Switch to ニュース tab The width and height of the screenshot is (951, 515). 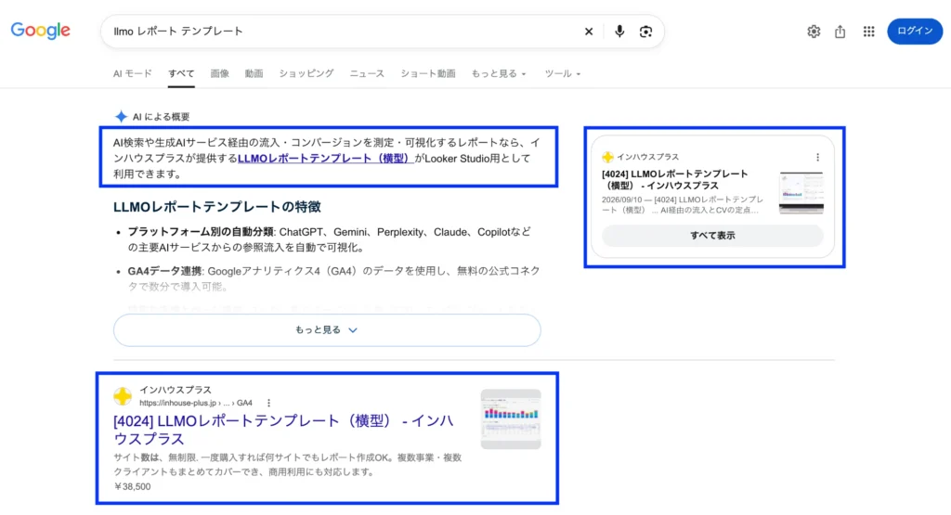pos(367,74)
